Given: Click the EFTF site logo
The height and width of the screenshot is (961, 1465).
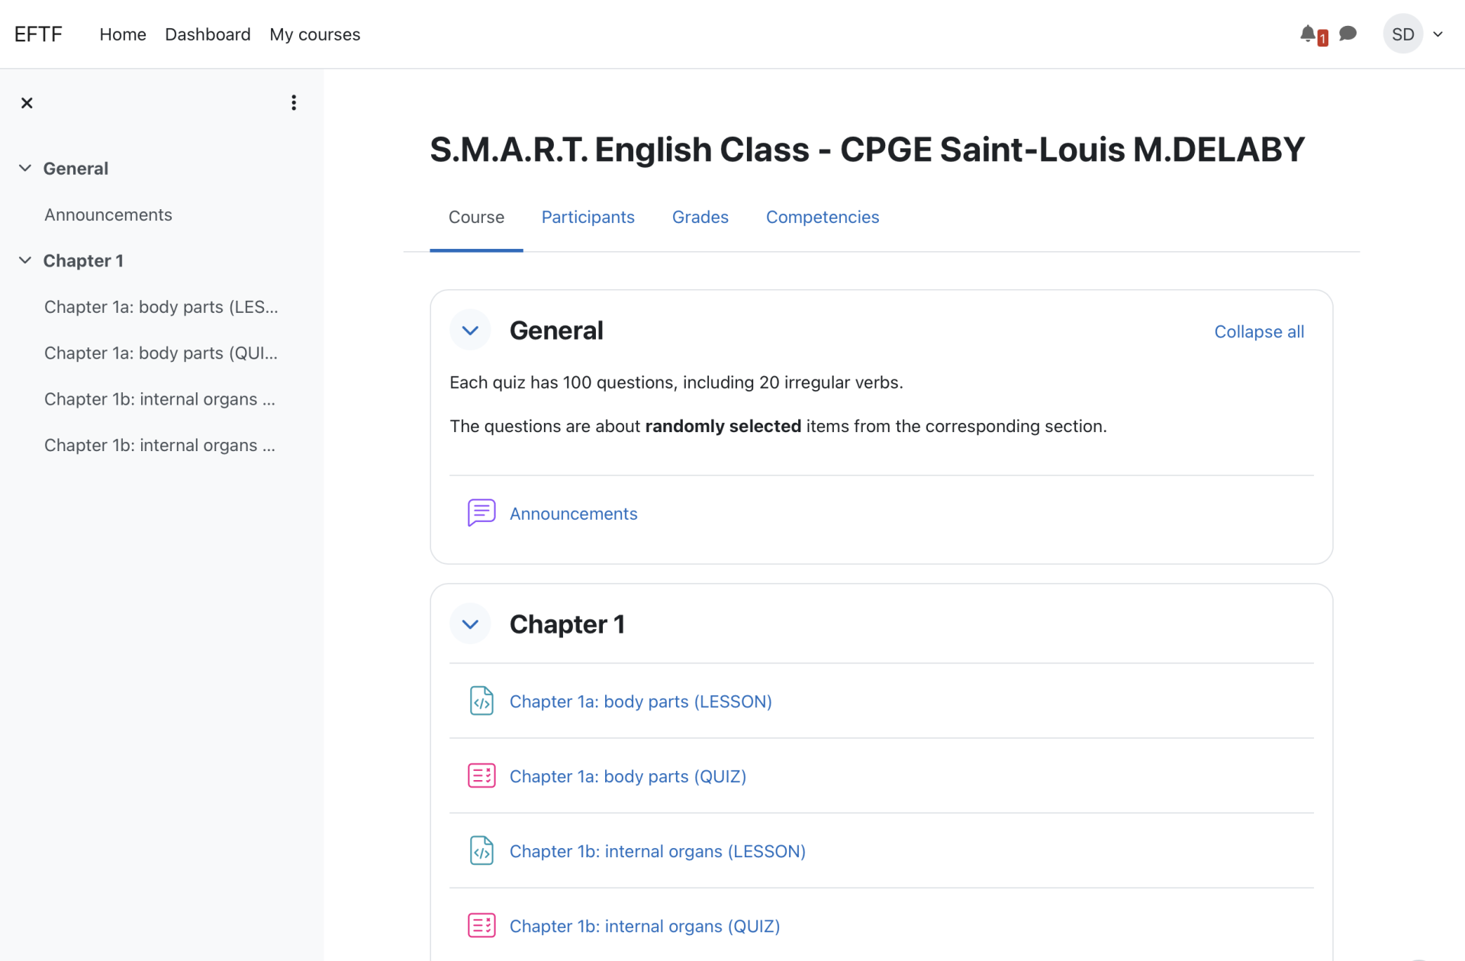Looking at the screenshot, I should pos(38,34).
